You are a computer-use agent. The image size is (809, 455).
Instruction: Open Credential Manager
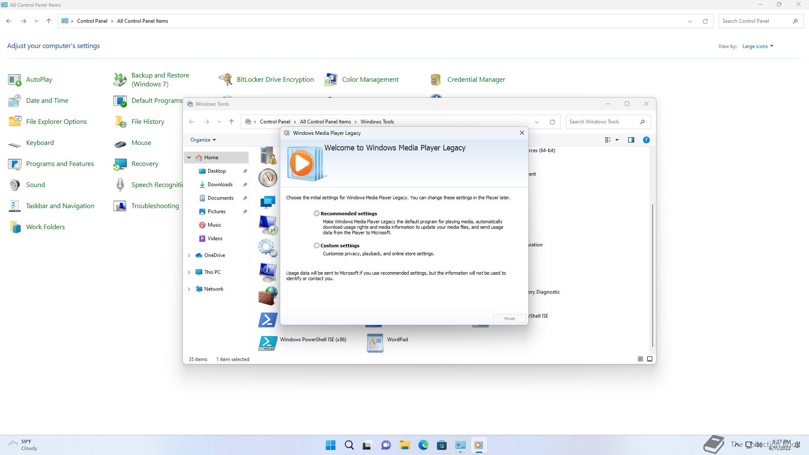click(467, 79)
